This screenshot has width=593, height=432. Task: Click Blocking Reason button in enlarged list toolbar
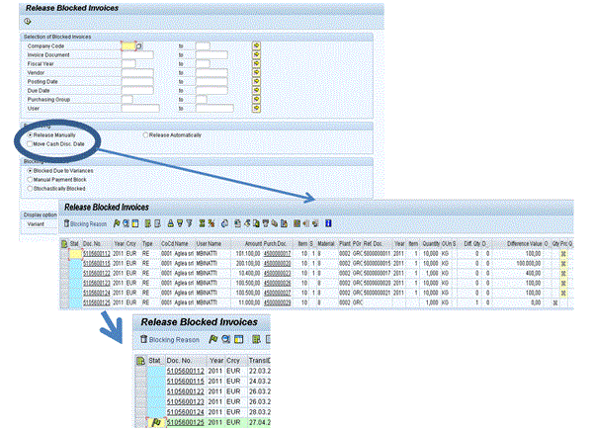(x=169, y=340)
